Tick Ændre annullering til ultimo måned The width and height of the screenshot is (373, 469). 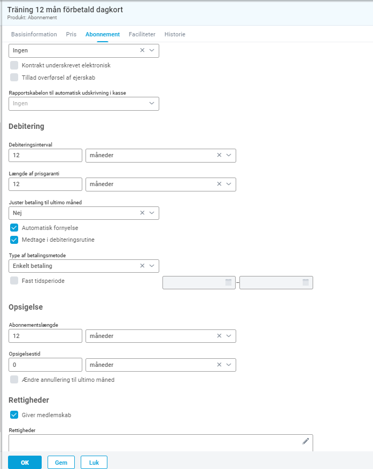click(14, 380)
